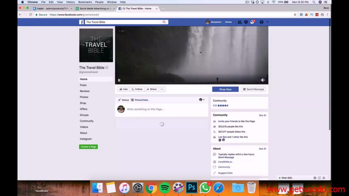This screenshot has width=349, height=196.
Task: Click the browser back arrow
Action: (x=20, y=15)
